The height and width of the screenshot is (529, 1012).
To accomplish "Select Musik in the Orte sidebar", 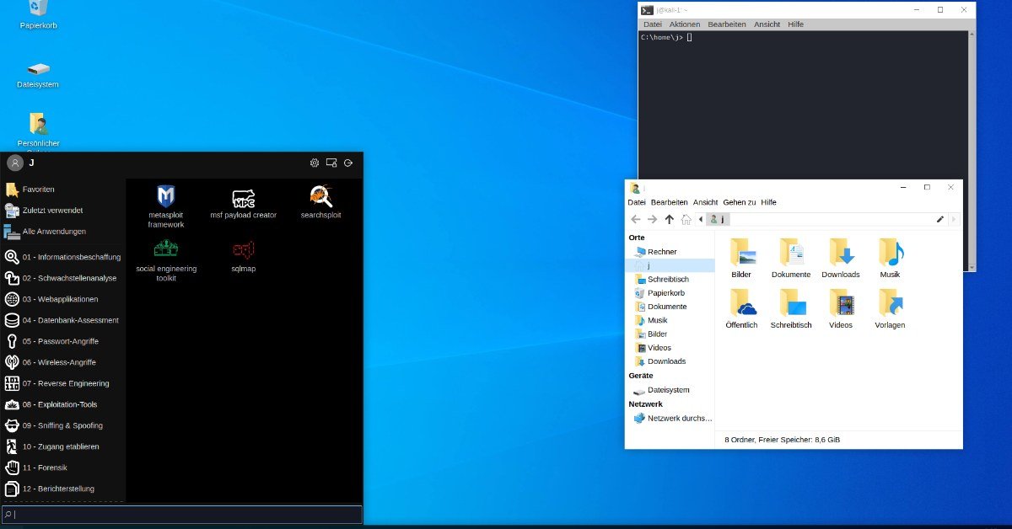I will 670,320.
